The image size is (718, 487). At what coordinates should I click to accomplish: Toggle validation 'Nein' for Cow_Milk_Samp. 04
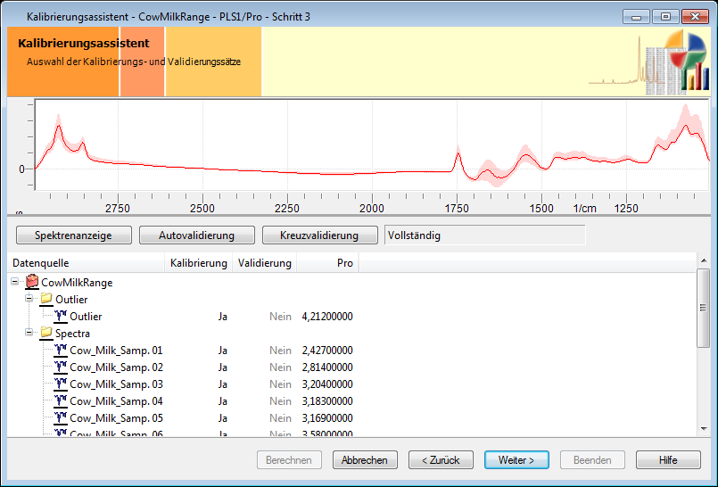(280, 401)
